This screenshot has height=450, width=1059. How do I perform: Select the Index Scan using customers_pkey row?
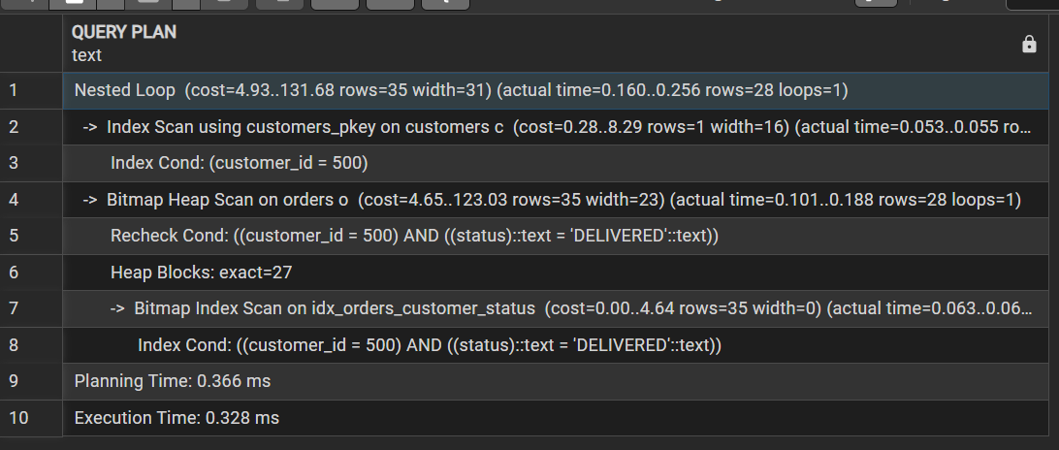point(555,127)
